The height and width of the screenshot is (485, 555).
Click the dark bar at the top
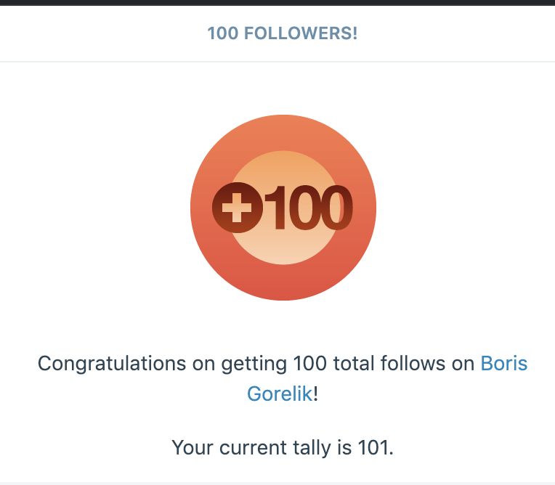pos(277,2)
